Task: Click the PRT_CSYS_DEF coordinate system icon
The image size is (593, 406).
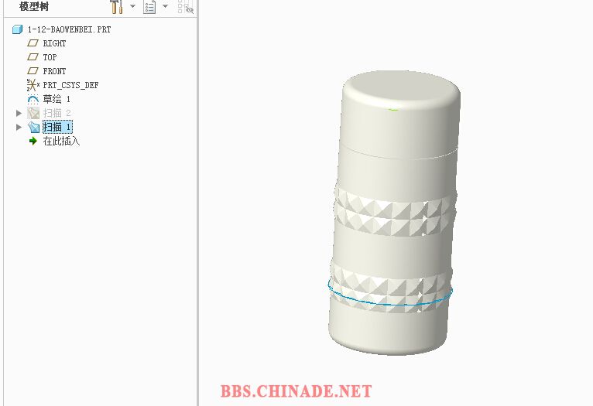Action: pyautogui.click(x=33, y=85)
